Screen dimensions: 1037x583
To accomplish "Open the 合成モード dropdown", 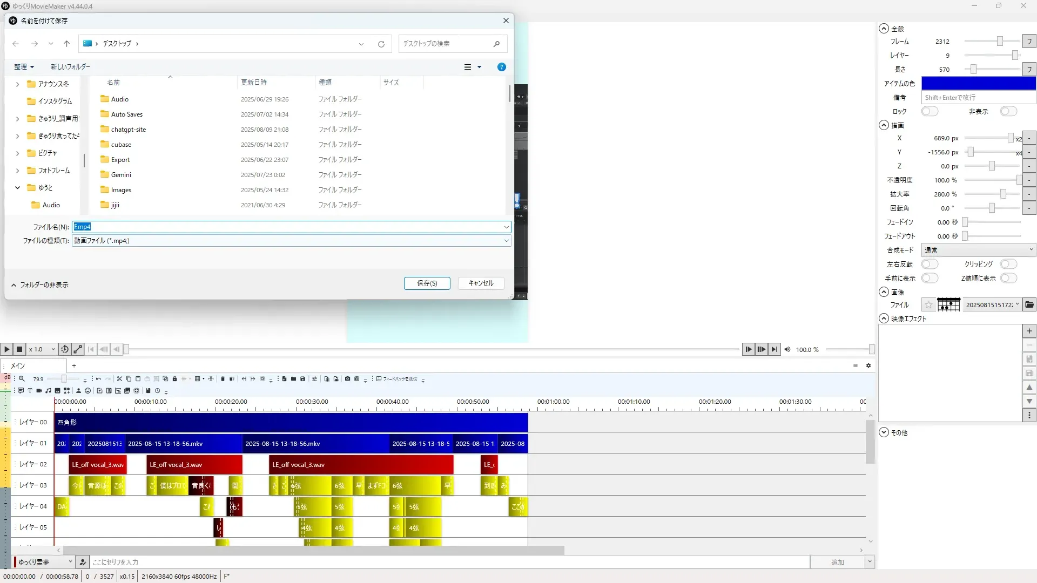I will [978, 250].
